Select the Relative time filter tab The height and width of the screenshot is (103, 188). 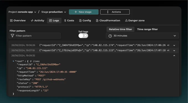pos(120,29)
